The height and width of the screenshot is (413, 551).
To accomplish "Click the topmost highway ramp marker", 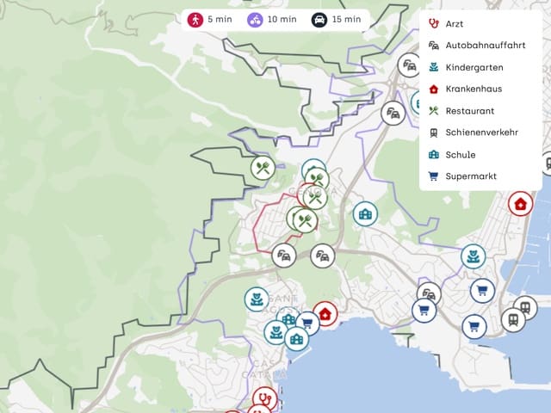I will tap(410, 65).
